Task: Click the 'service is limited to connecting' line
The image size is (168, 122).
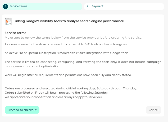Action: point(83,62)
